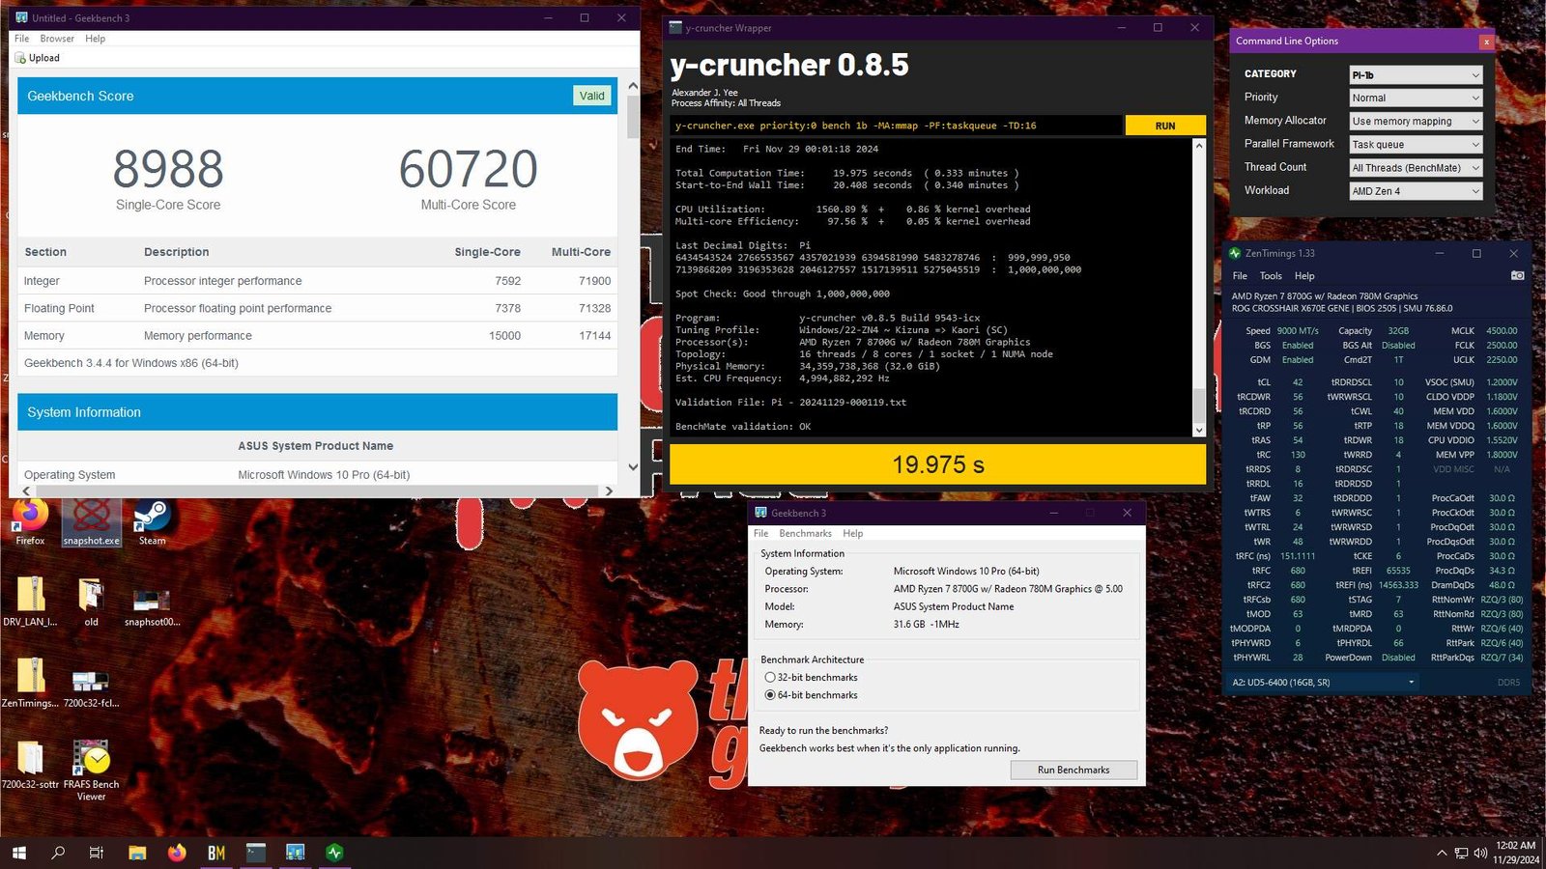The image size is (1546, 869).
Task: Open the Workload dropdown showing AMD Zen 4
Action: 1416,191
